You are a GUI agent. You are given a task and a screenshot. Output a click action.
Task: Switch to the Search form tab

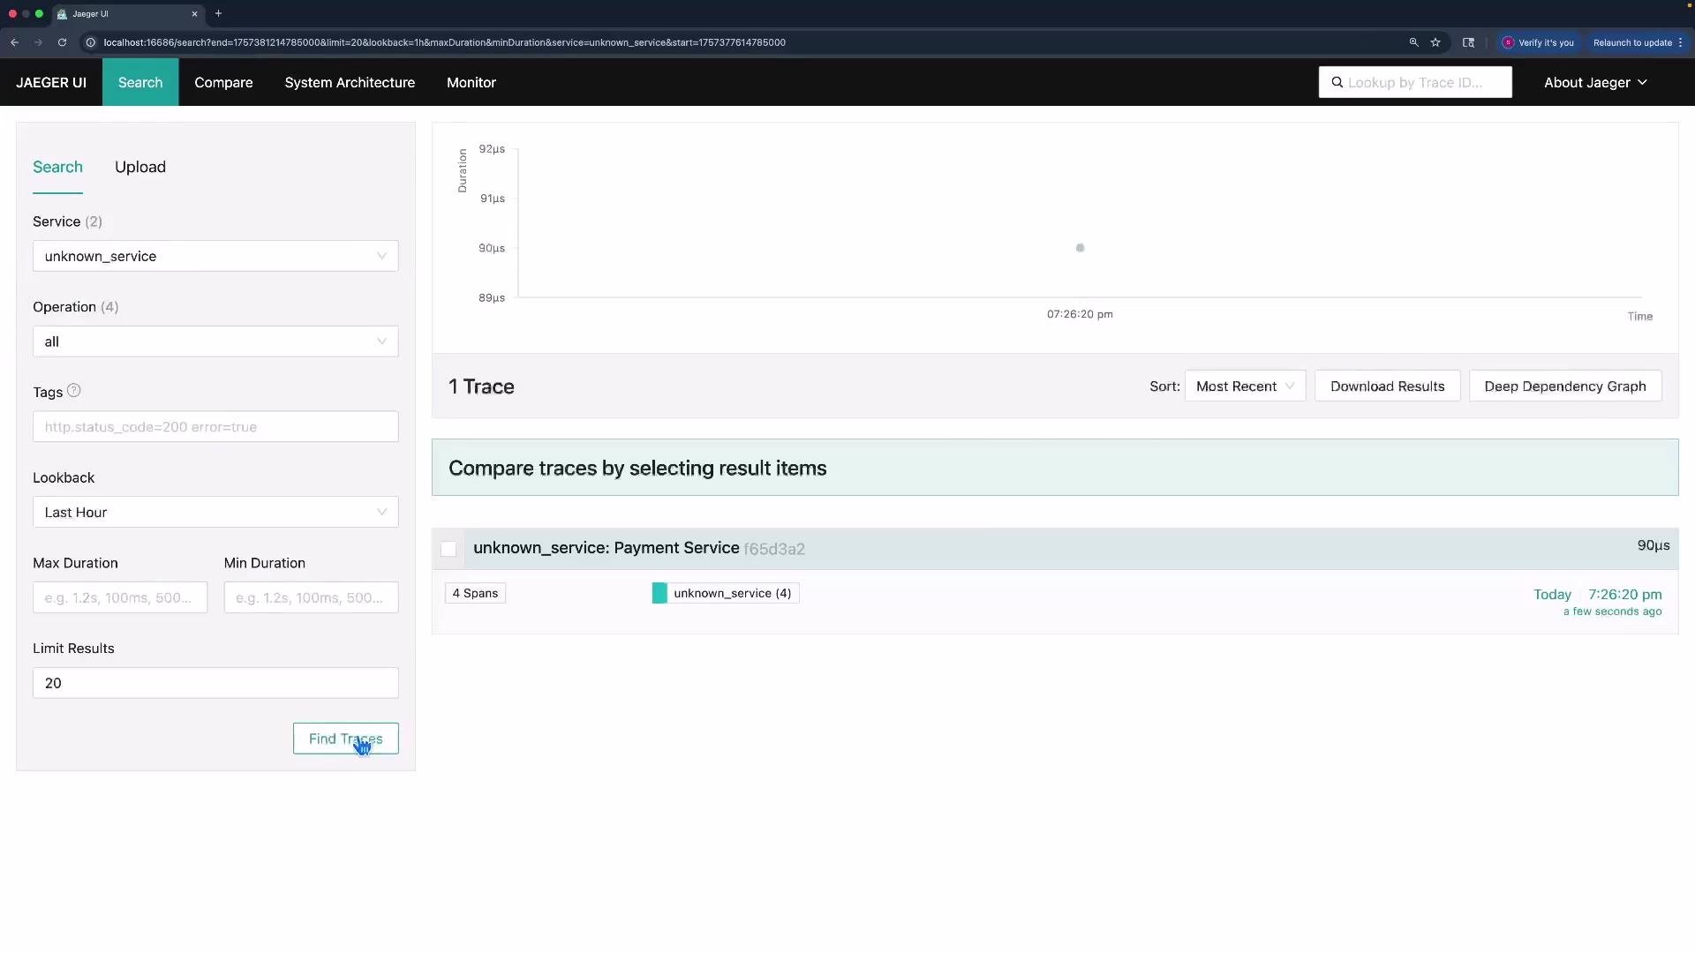(57, 167)
